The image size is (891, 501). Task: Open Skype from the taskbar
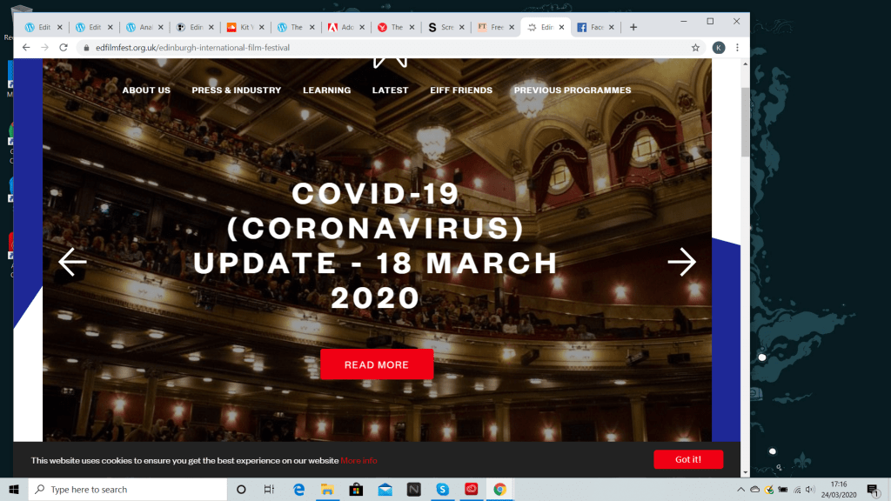click(x=442, y=490)
